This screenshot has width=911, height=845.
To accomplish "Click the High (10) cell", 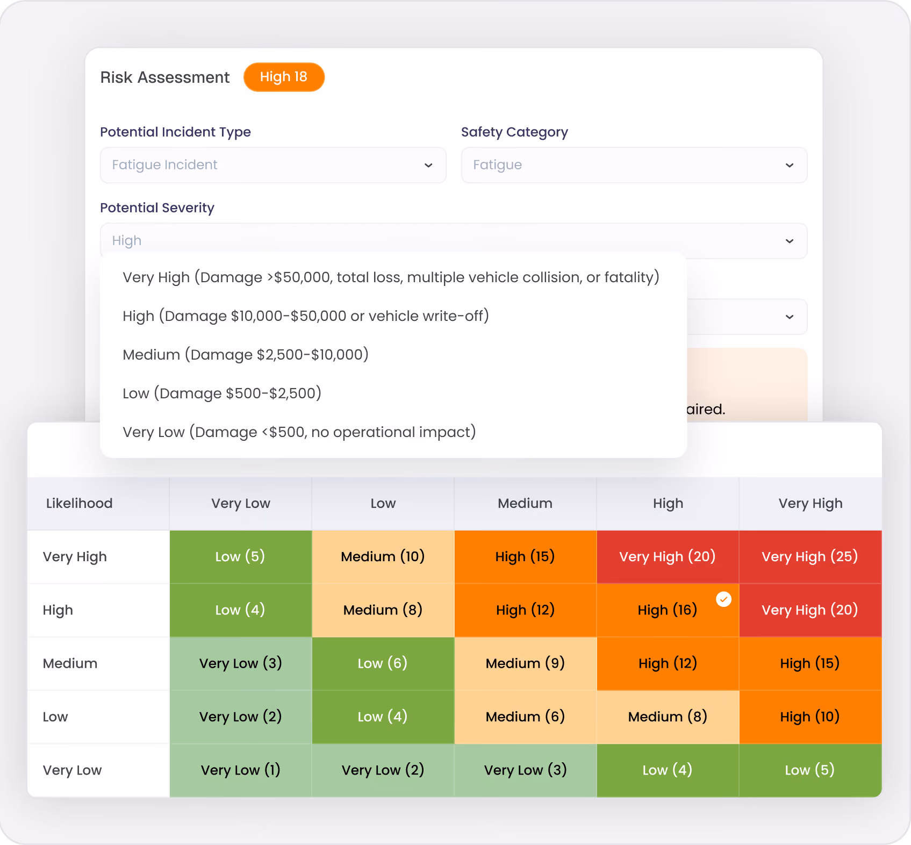I will (810, 717).
